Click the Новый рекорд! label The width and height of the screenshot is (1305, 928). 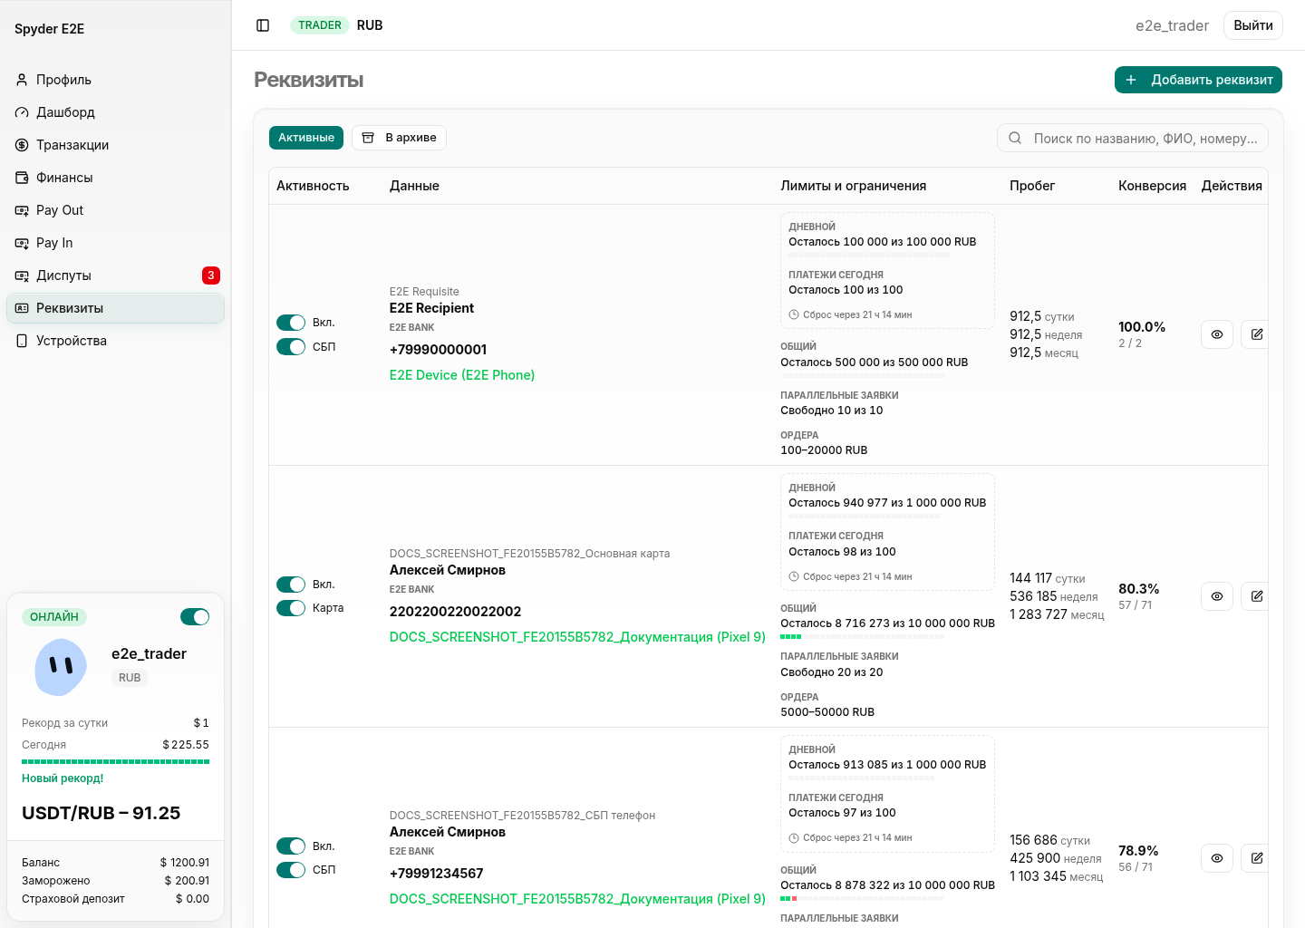click(63, 778)
